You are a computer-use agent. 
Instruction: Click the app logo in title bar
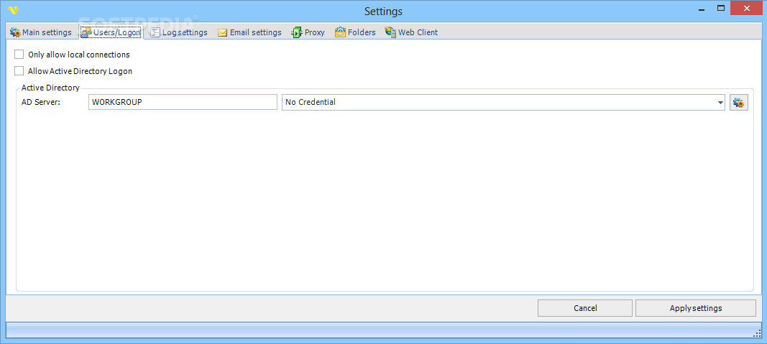pyautogui.click(x=13, y=10)
